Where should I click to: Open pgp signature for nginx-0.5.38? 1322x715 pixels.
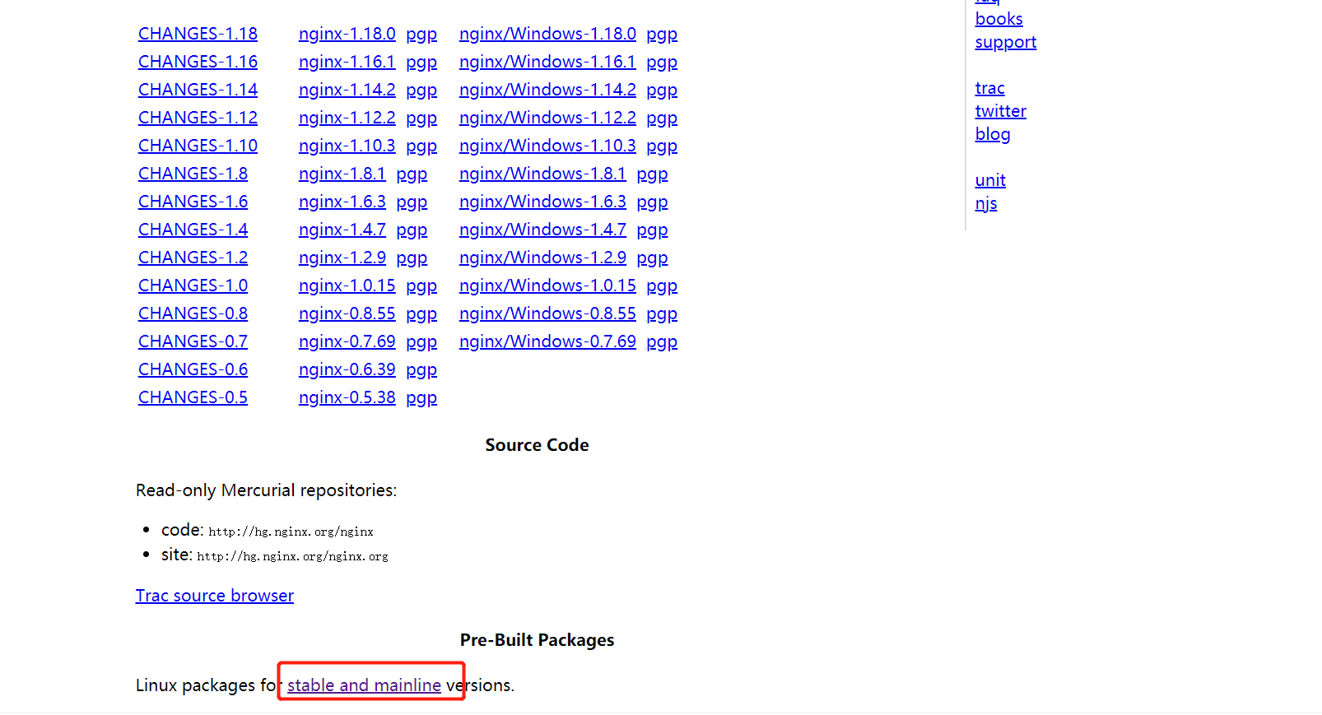pyautogui.click(x=421, y=398)
